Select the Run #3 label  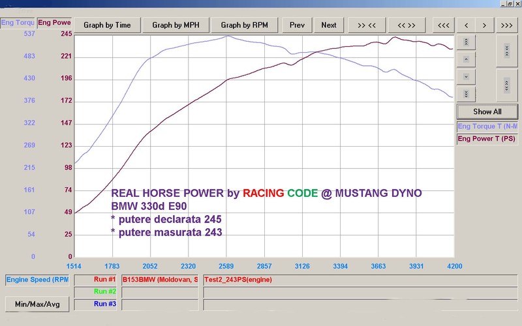tap(95, 304)
